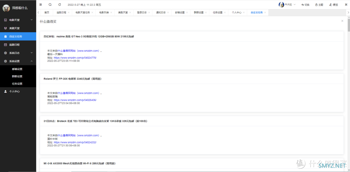Open the 便签 notes button
The width and height of the screenshot is (350, 172).
coord(334,5)
